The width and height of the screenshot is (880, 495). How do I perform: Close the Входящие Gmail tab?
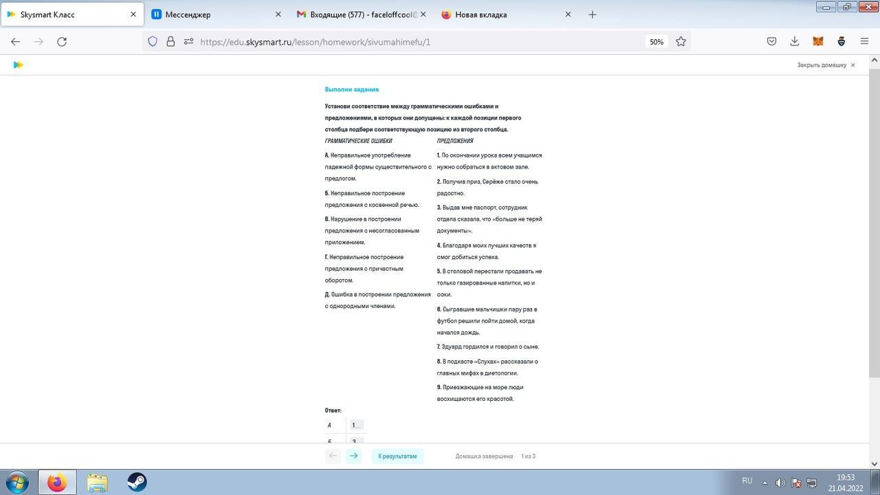(x=423, y=14)
